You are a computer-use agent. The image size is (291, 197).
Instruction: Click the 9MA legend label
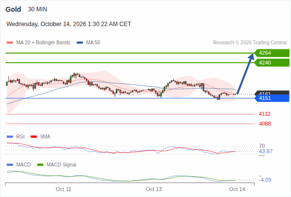(45, 137)
